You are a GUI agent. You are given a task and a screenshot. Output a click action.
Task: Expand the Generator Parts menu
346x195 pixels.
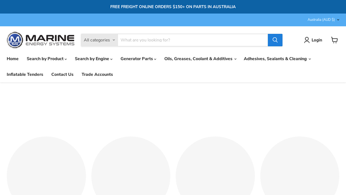coord(138,59)
